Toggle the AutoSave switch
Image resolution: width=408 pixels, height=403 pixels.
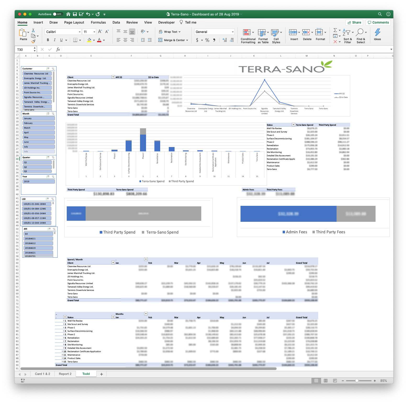pos(57,14)
